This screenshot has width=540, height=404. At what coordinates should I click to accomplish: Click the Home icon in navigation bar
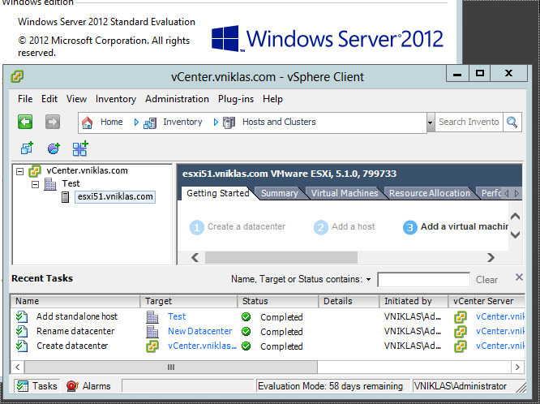pyautogui.click(x=87, y=122)
